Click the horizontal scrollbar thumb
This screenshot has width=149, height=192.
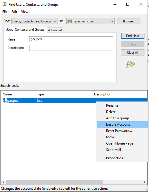[54, 182]
